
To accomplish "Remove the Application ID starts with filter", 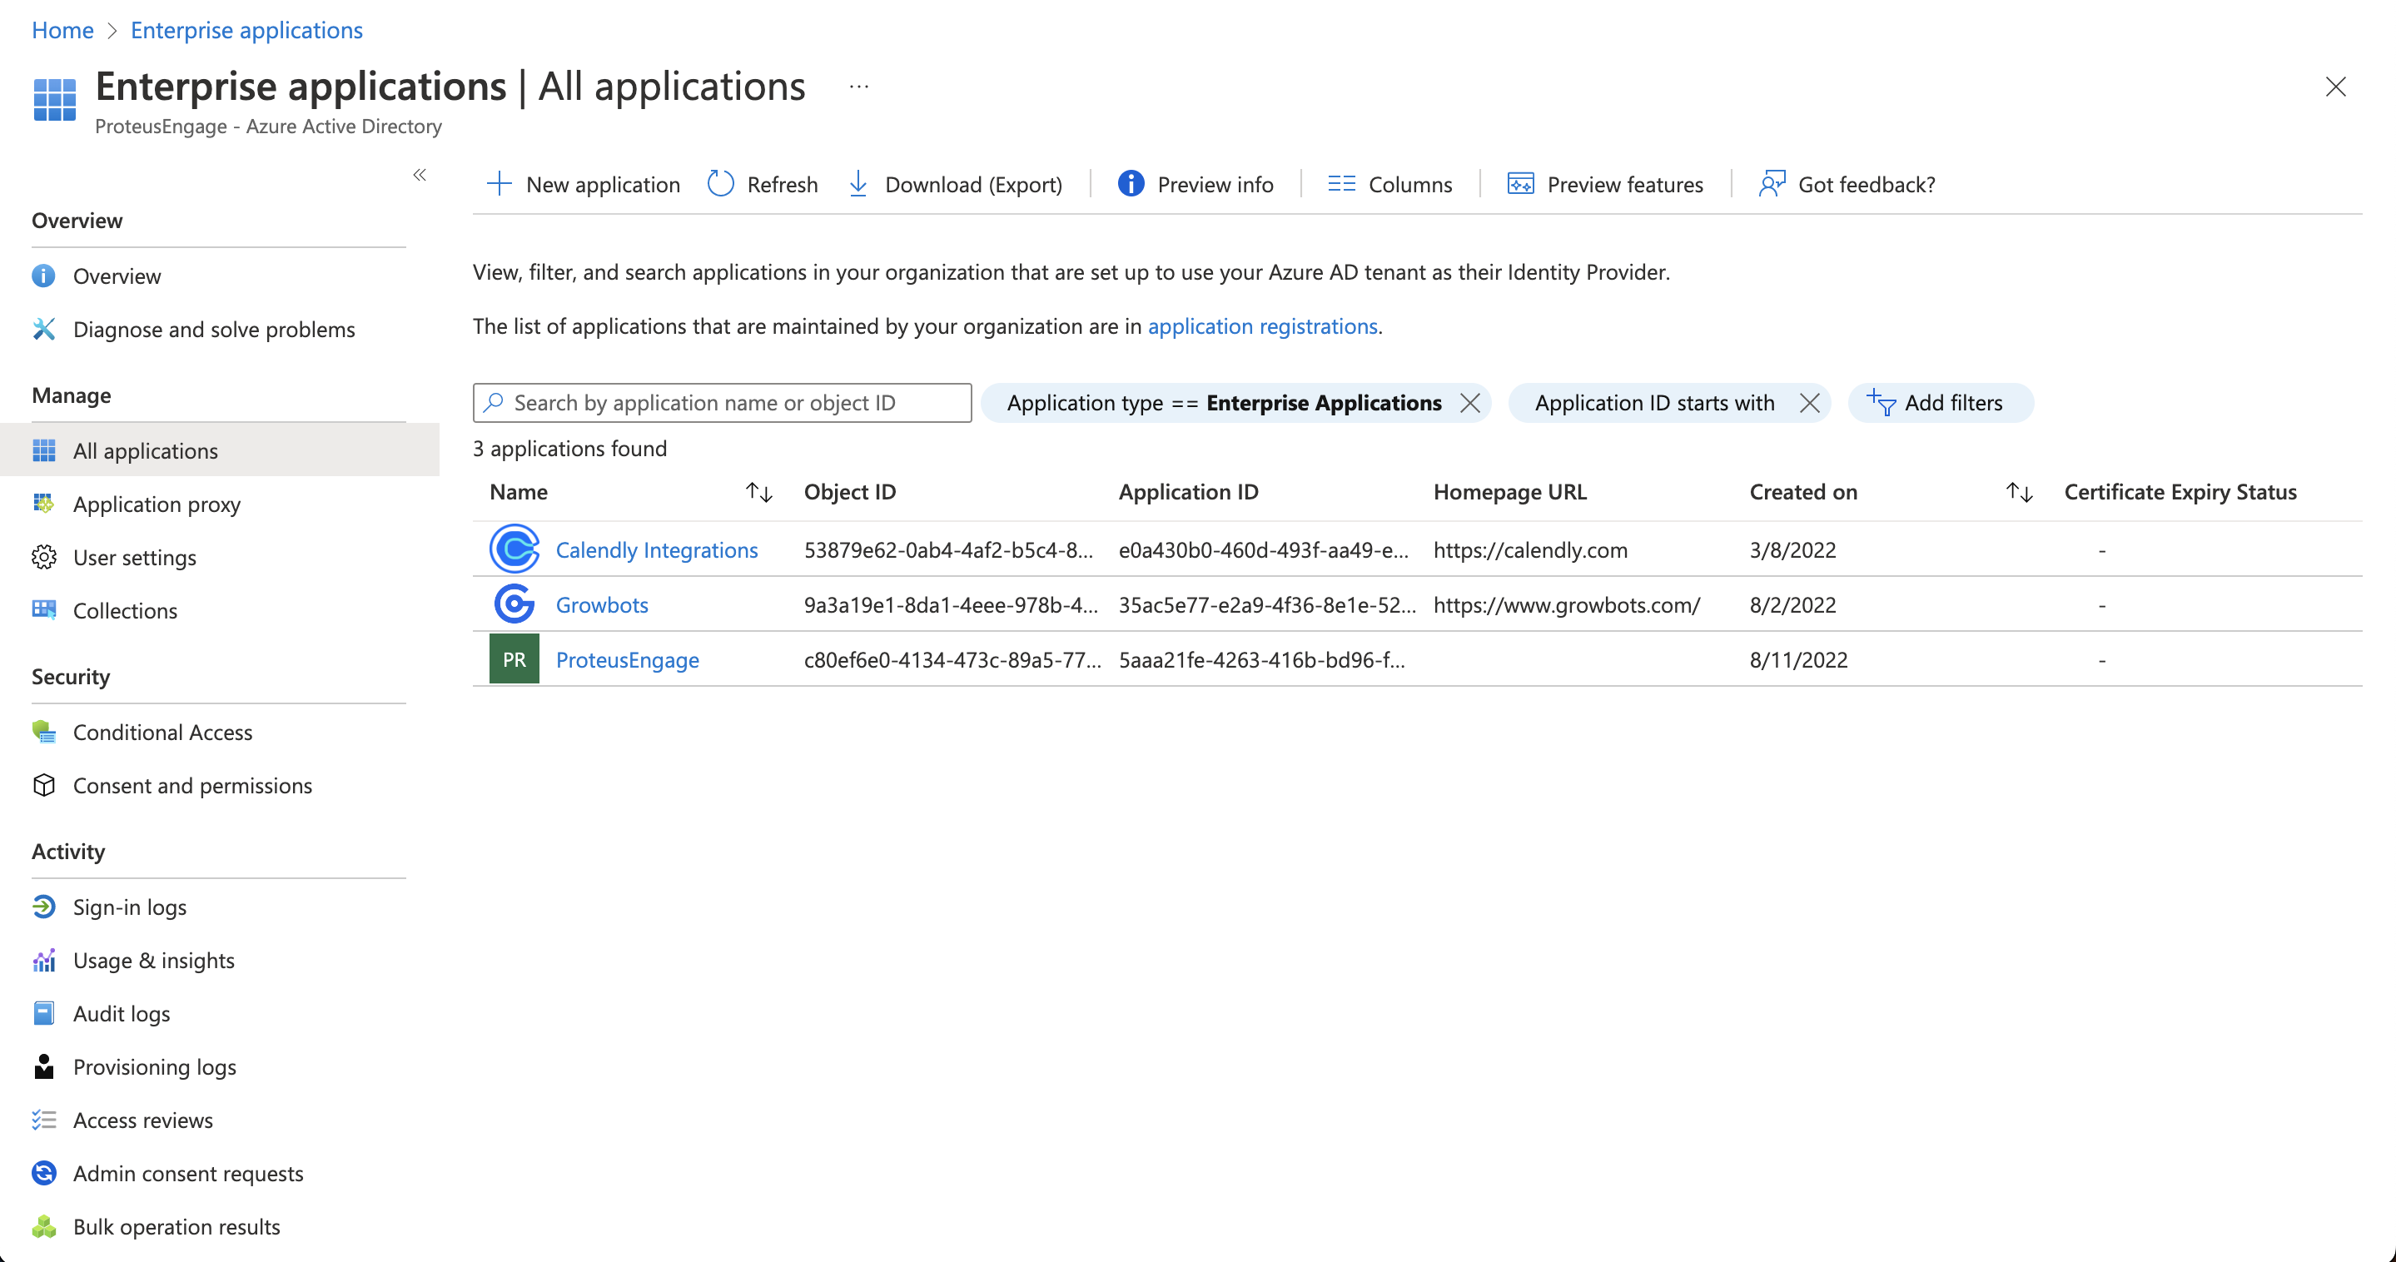I will coord(1809,403).
